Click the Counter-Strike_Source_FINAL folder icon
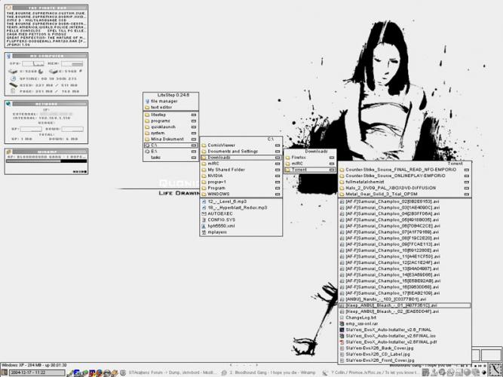This screenshot has width=503, height=377. (x=342, y=170)
